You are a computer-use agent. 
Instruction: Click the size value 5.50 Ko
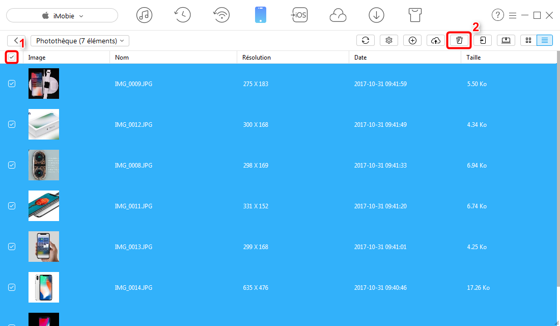coord(477,84)
